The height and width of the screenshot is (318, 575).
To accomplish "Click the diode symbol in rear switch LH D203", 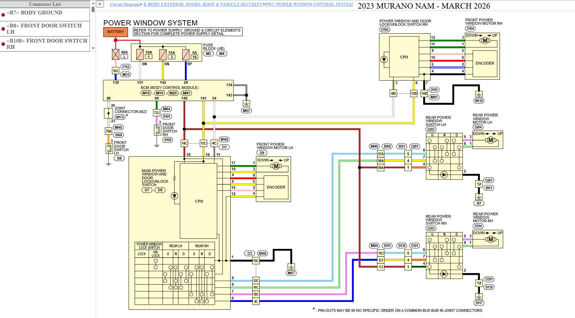I will click(x=444, y=175).
